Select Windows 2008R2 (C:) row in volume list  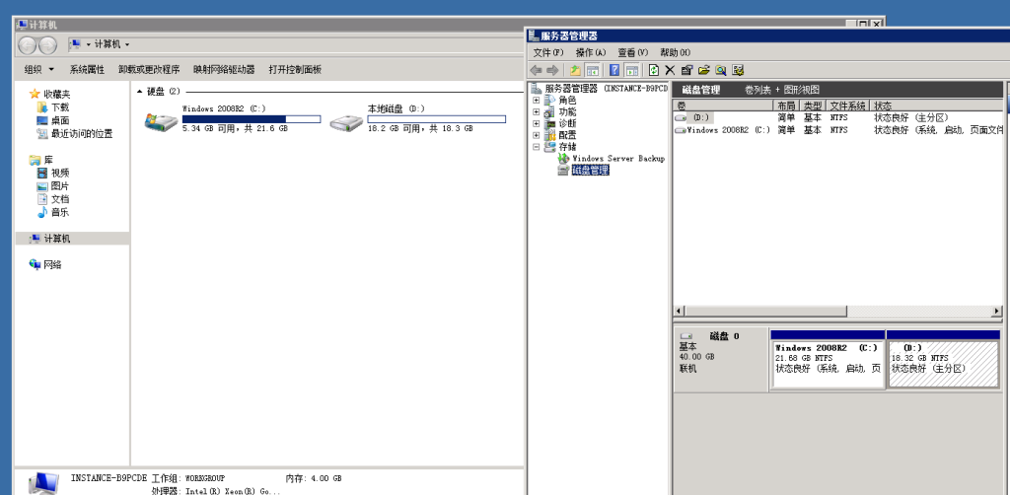pos(837,130)
